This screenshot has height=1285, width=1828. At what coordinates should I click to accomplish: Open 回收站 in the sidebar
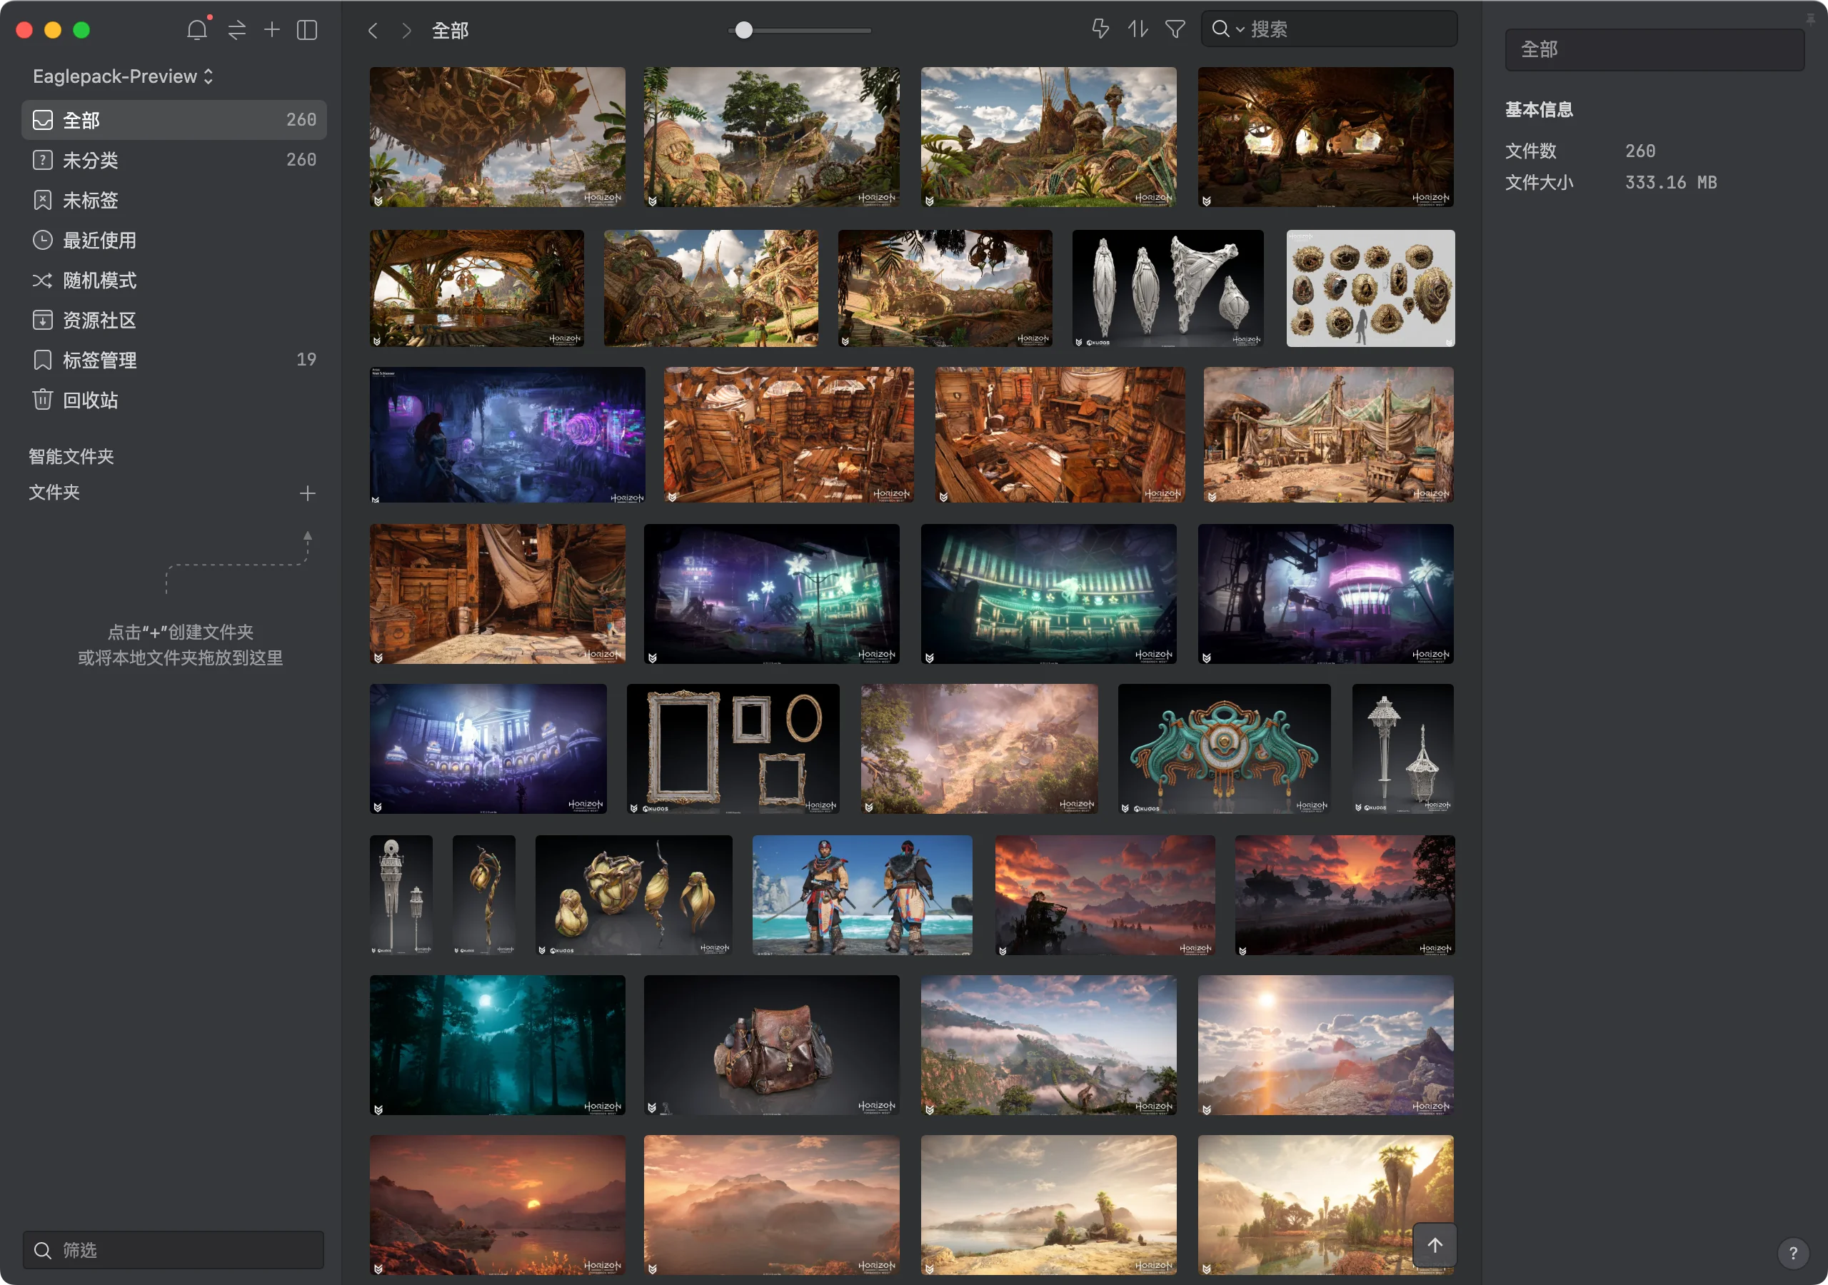coord(174,400)
